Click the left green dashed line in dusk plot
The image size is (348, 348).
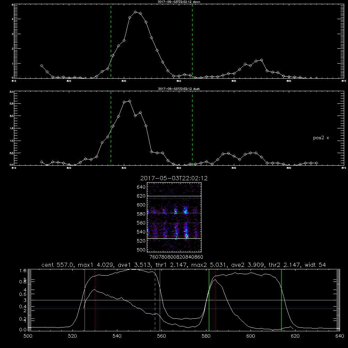(x=111, y=128)
